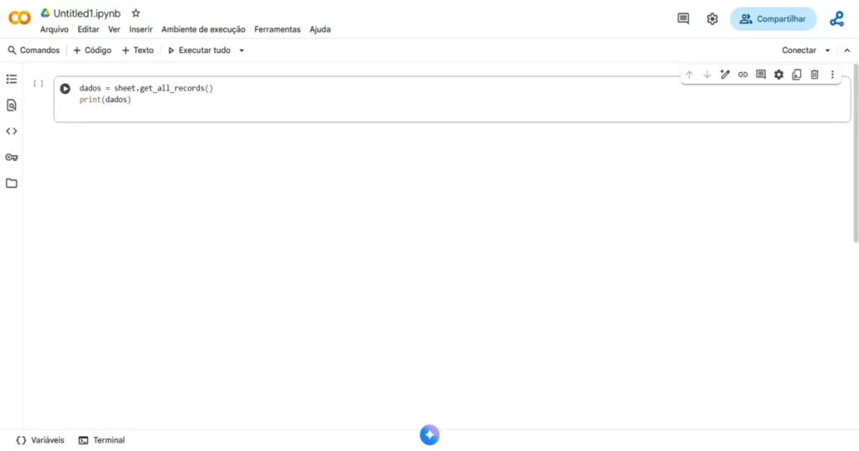Viewport: 859px width, 451px height.
Task: Open secrets key sidebar icon
Action: point(12,158)
